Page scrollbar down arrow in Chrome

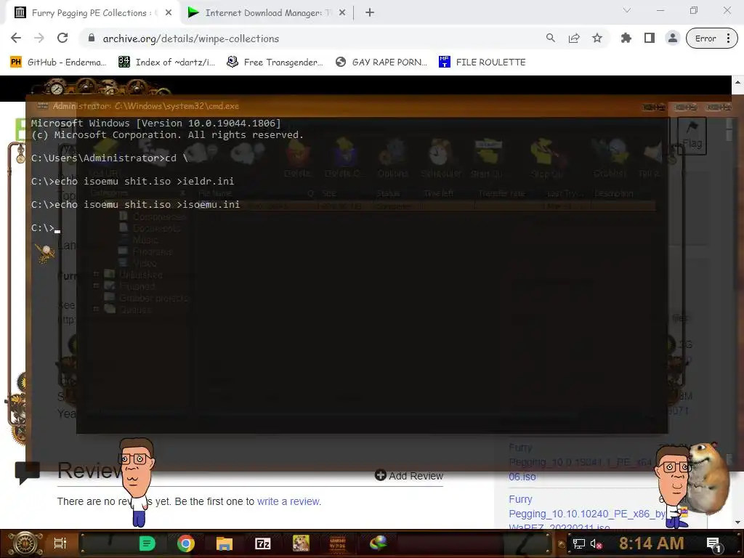[738, 522]
